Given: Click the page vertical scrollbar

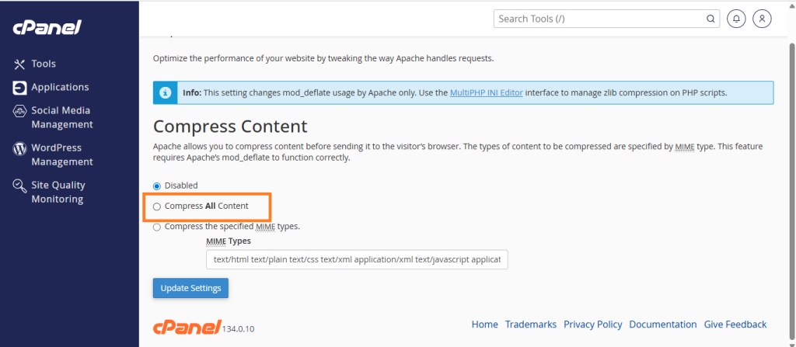Looking at the screenshot, I should click(791, 155).
